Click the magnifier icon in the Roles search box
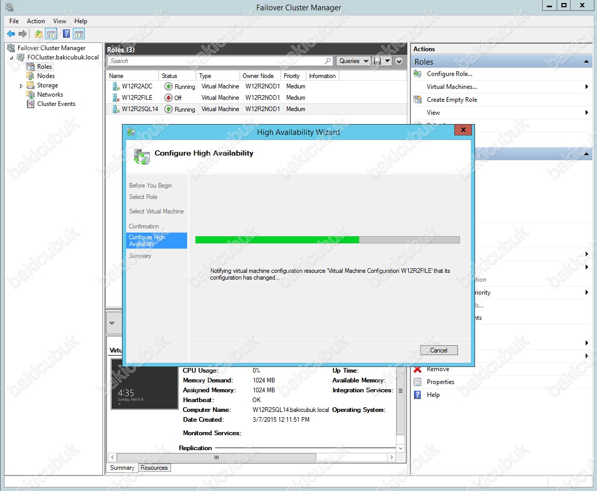 327,61
